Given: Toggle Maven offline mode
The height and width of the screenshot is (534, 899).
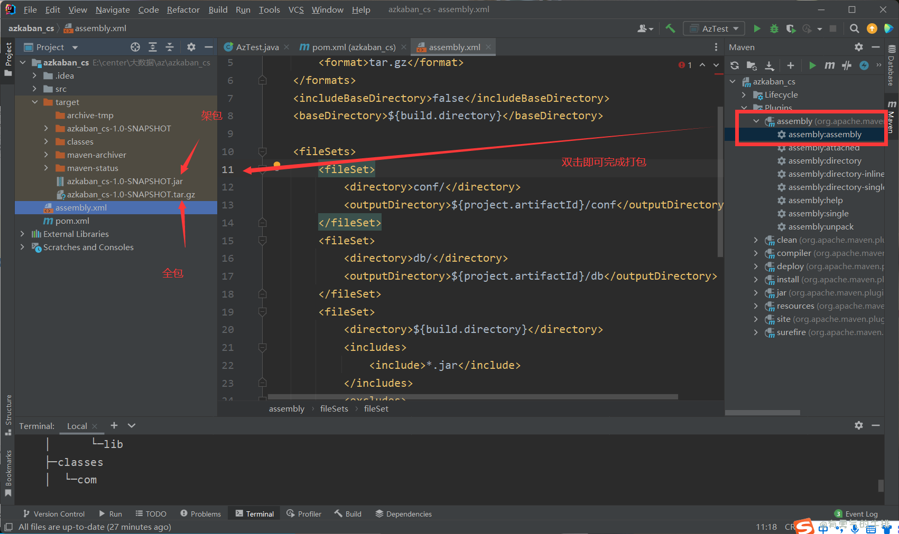Looking at the screenshot, I should pos(847,65).
